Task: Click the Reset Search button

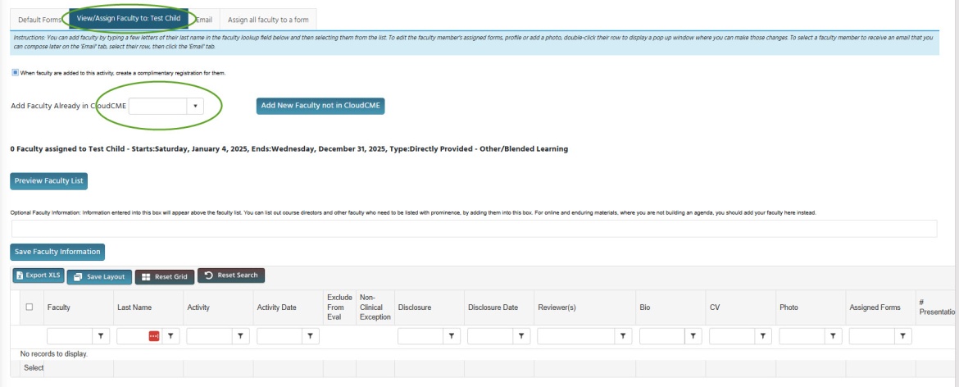Action: (x=231, y=275)
